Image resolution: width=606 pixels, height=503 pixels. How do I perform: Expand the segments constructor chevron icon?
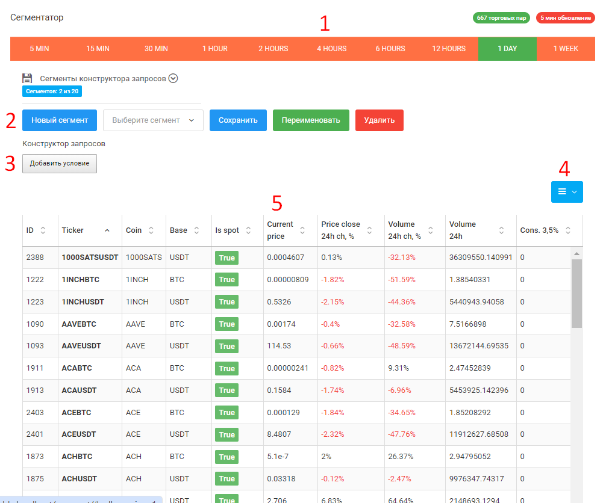(173, 78)
